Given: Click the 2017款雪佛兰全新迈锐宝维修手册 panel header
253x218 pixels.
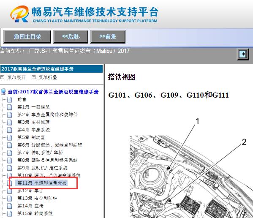Looking at the screenshot, I should pos(51,69).
